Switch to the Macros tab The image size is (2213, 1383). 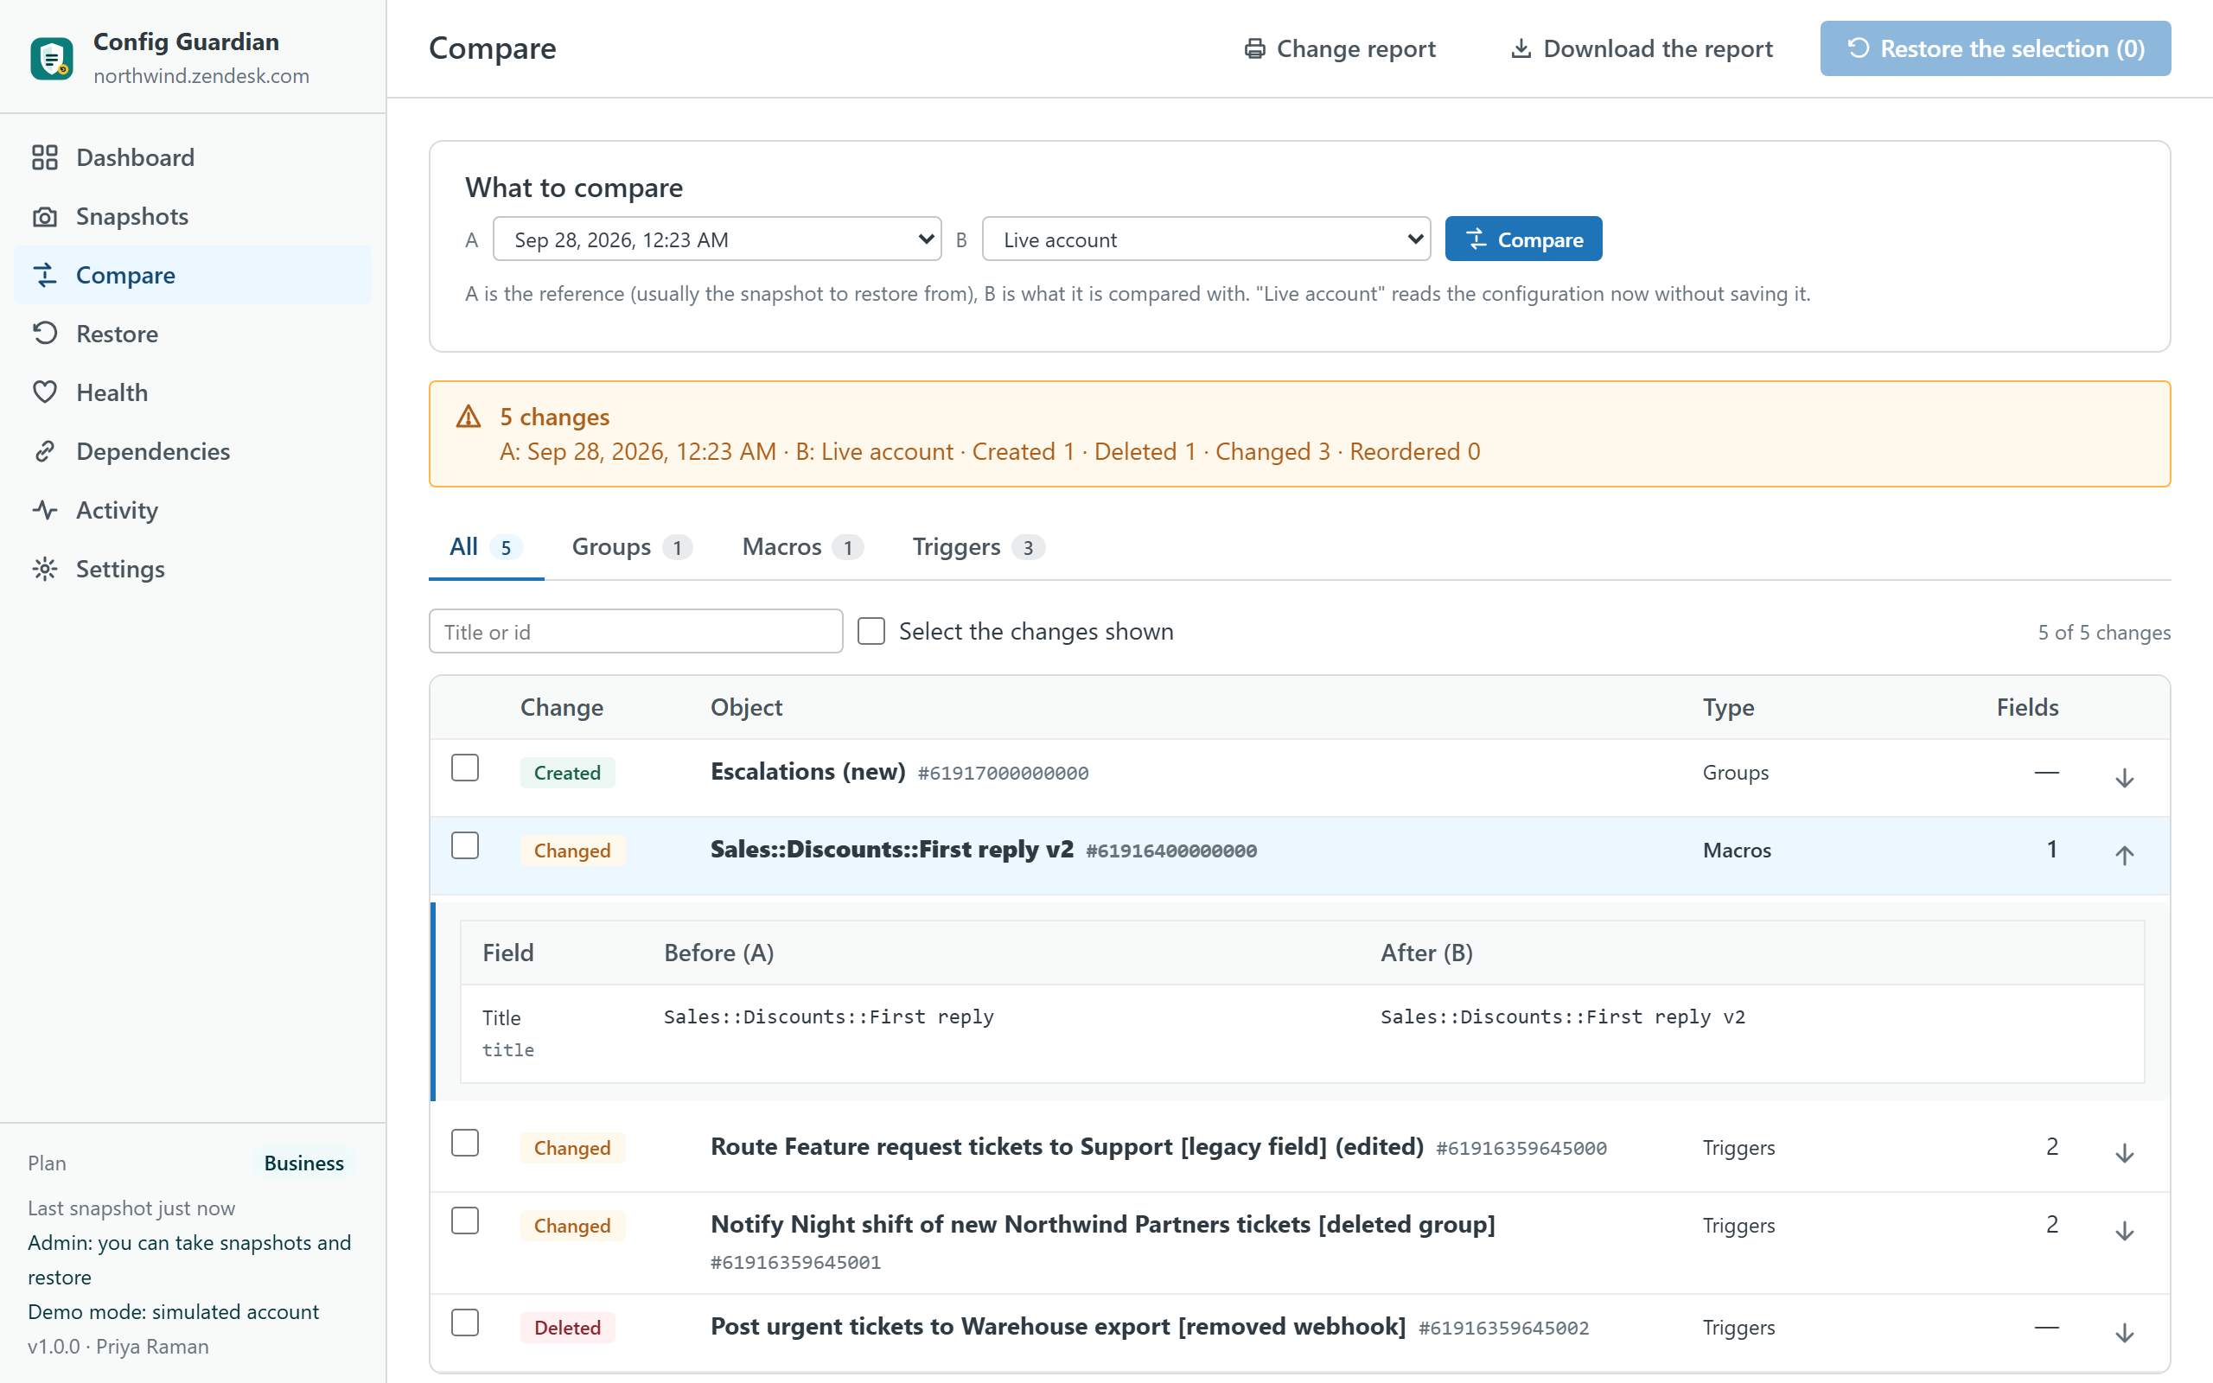pyautogui.click(x=802, y=547)
